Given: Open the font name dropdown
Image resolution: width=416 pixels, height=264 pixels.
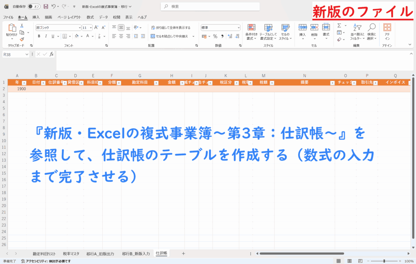Looking at the screenshot, I should click(80, 28).
